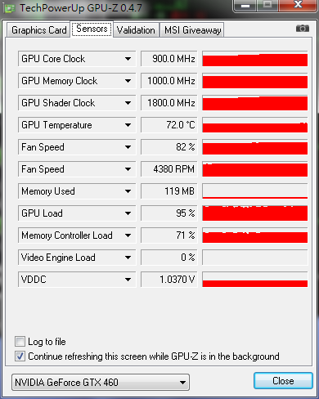Switch to the Graphics Card tab

tap(38, 30)
